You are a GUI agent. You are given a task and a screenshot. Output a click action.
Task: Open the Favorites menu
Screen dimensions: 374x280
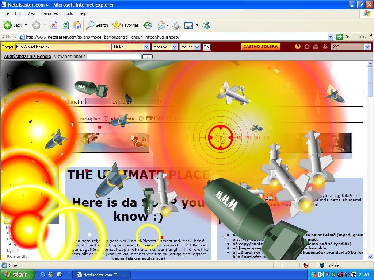point(50,13)
